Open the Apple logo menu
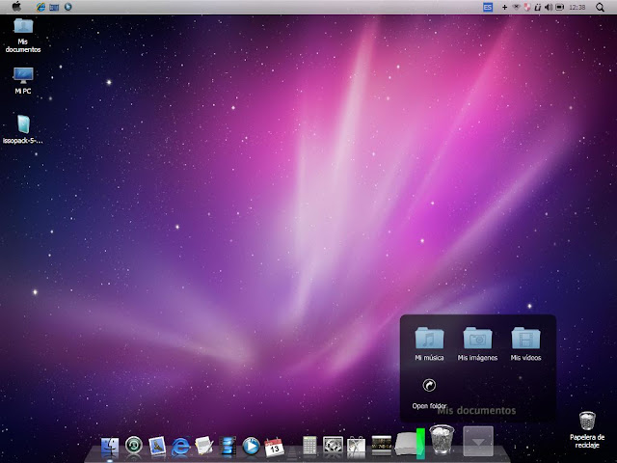Screen dimensions: 617x463 pos(16,7)
